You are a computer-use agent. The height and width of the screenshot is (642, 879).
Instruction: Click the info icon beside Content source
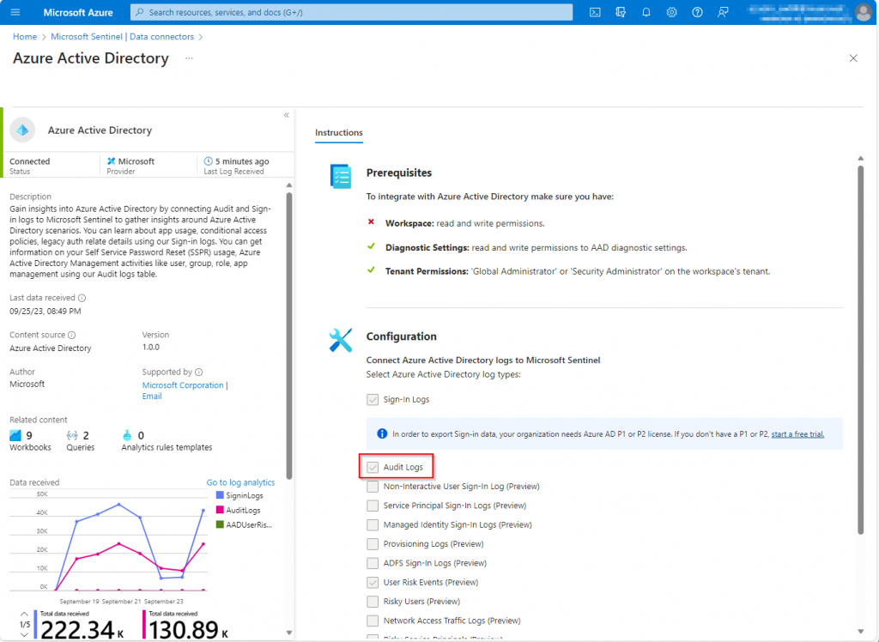click(72, 335)
